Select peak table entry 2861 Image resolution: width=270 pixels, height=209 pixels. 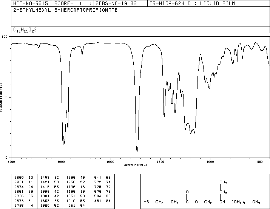pyautogui.click(x=19, y=191)
